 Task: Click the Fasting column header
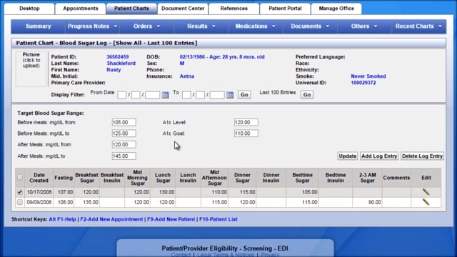coord(64,178)
